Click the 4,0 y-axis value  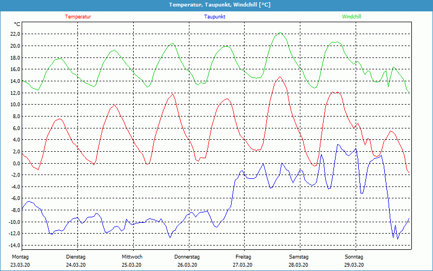click(x=16, y=140)
